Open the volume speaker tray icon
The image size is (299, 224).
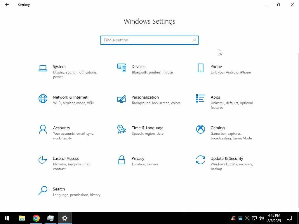261,218
